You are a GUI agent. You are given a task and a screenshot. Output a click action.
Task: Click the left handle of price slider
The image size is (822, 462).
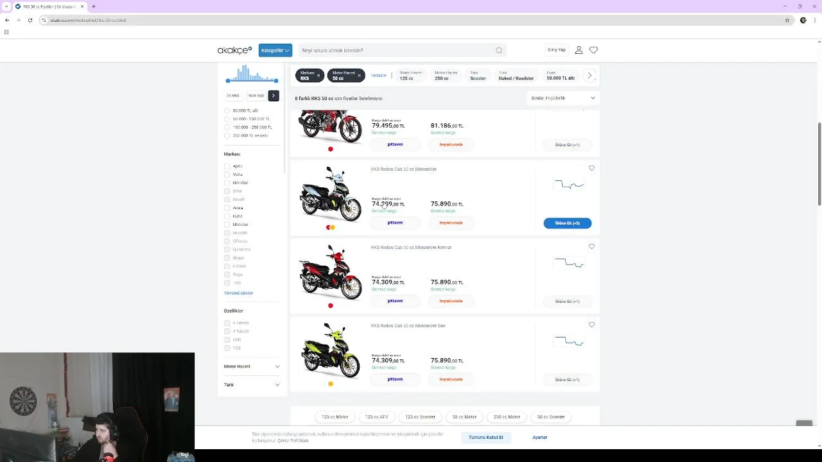pos(227,81)
